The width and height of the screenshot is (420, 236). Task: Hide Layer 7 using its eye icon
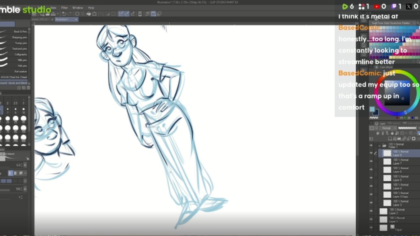point(371,161)
